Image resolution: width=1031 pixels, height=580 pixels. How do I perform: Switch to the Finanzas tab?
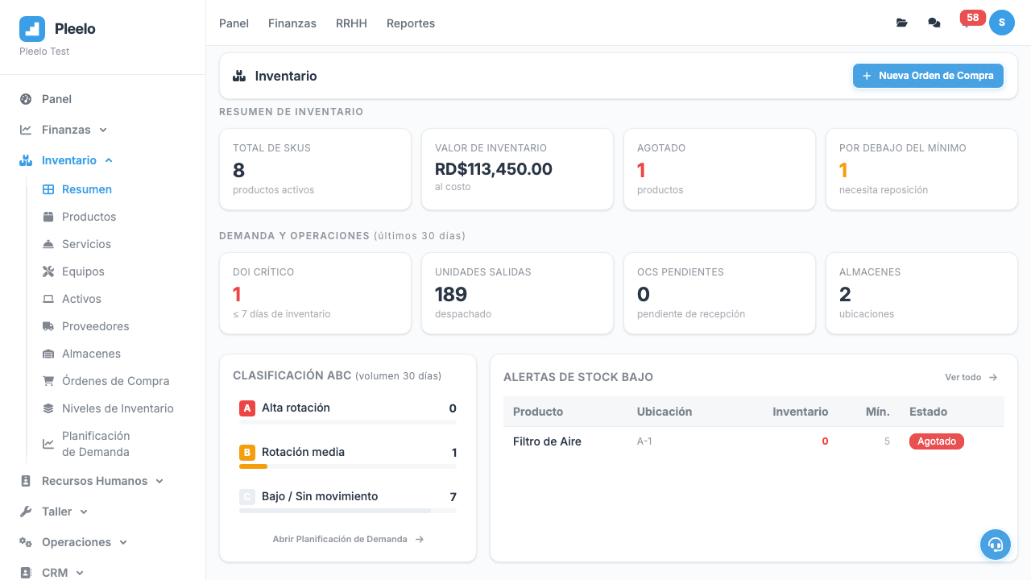click(x=292, y=23)
